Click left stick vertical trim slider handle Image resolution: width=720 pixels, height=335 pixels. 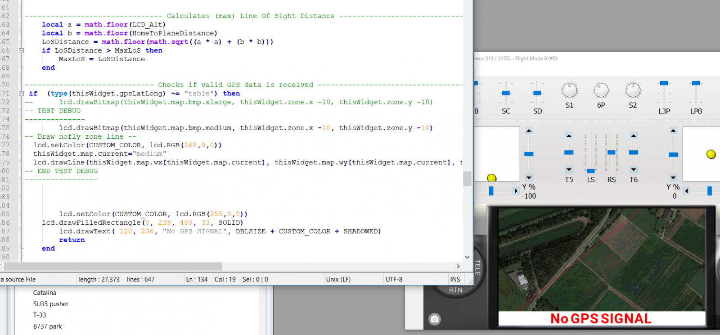pos(529,154)
